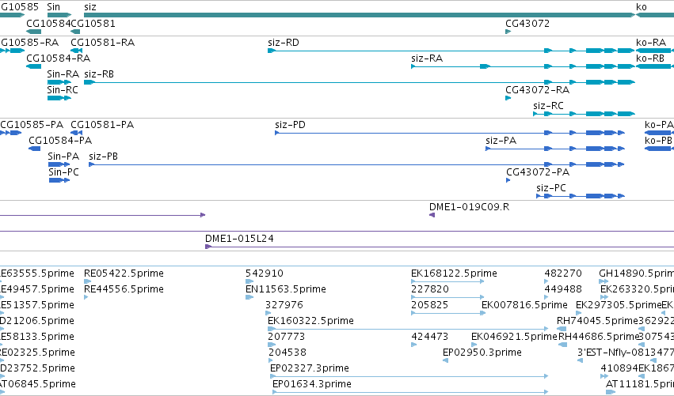The image size is (674, 396).
Task: Open the EK168122.5prime EST label
Action: click(x=454, y=273)
